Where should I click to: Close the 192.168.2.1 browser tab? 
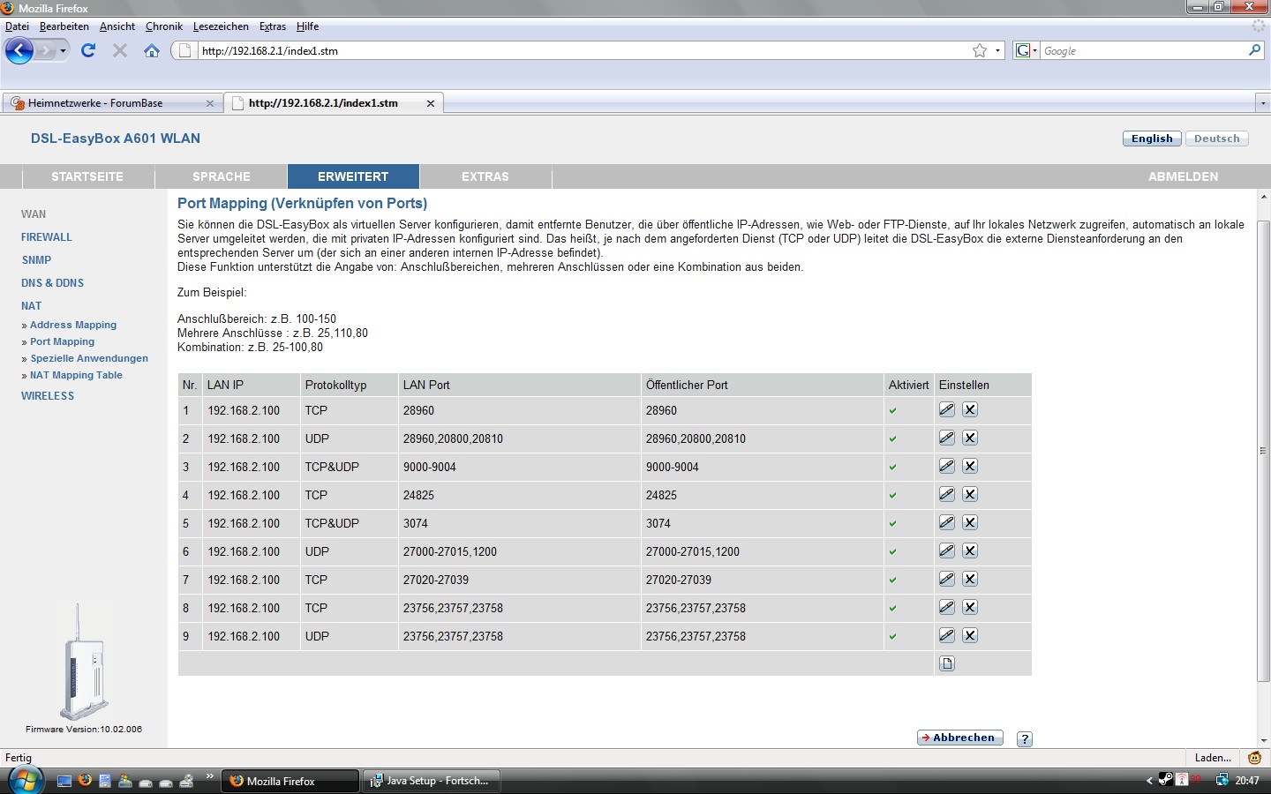[x=431, y=103]
